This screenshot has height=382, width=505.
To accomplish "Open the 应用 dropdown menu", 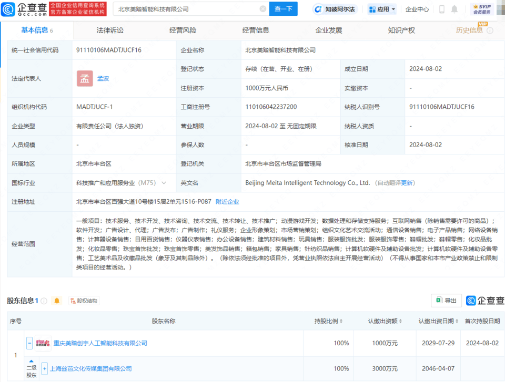I will pyautogui.click(x=382, y=9).
